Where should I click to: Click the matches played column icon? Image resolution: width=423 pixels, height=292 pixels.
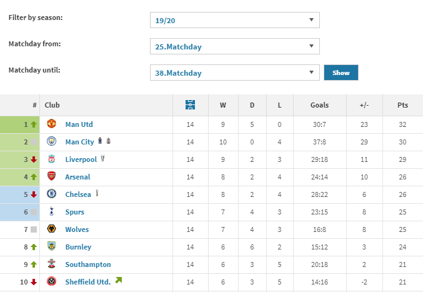pos(191,105)
